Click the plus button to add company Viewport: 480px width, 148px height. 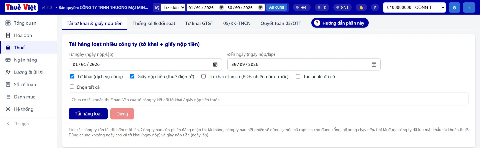(x=469, y=7)
